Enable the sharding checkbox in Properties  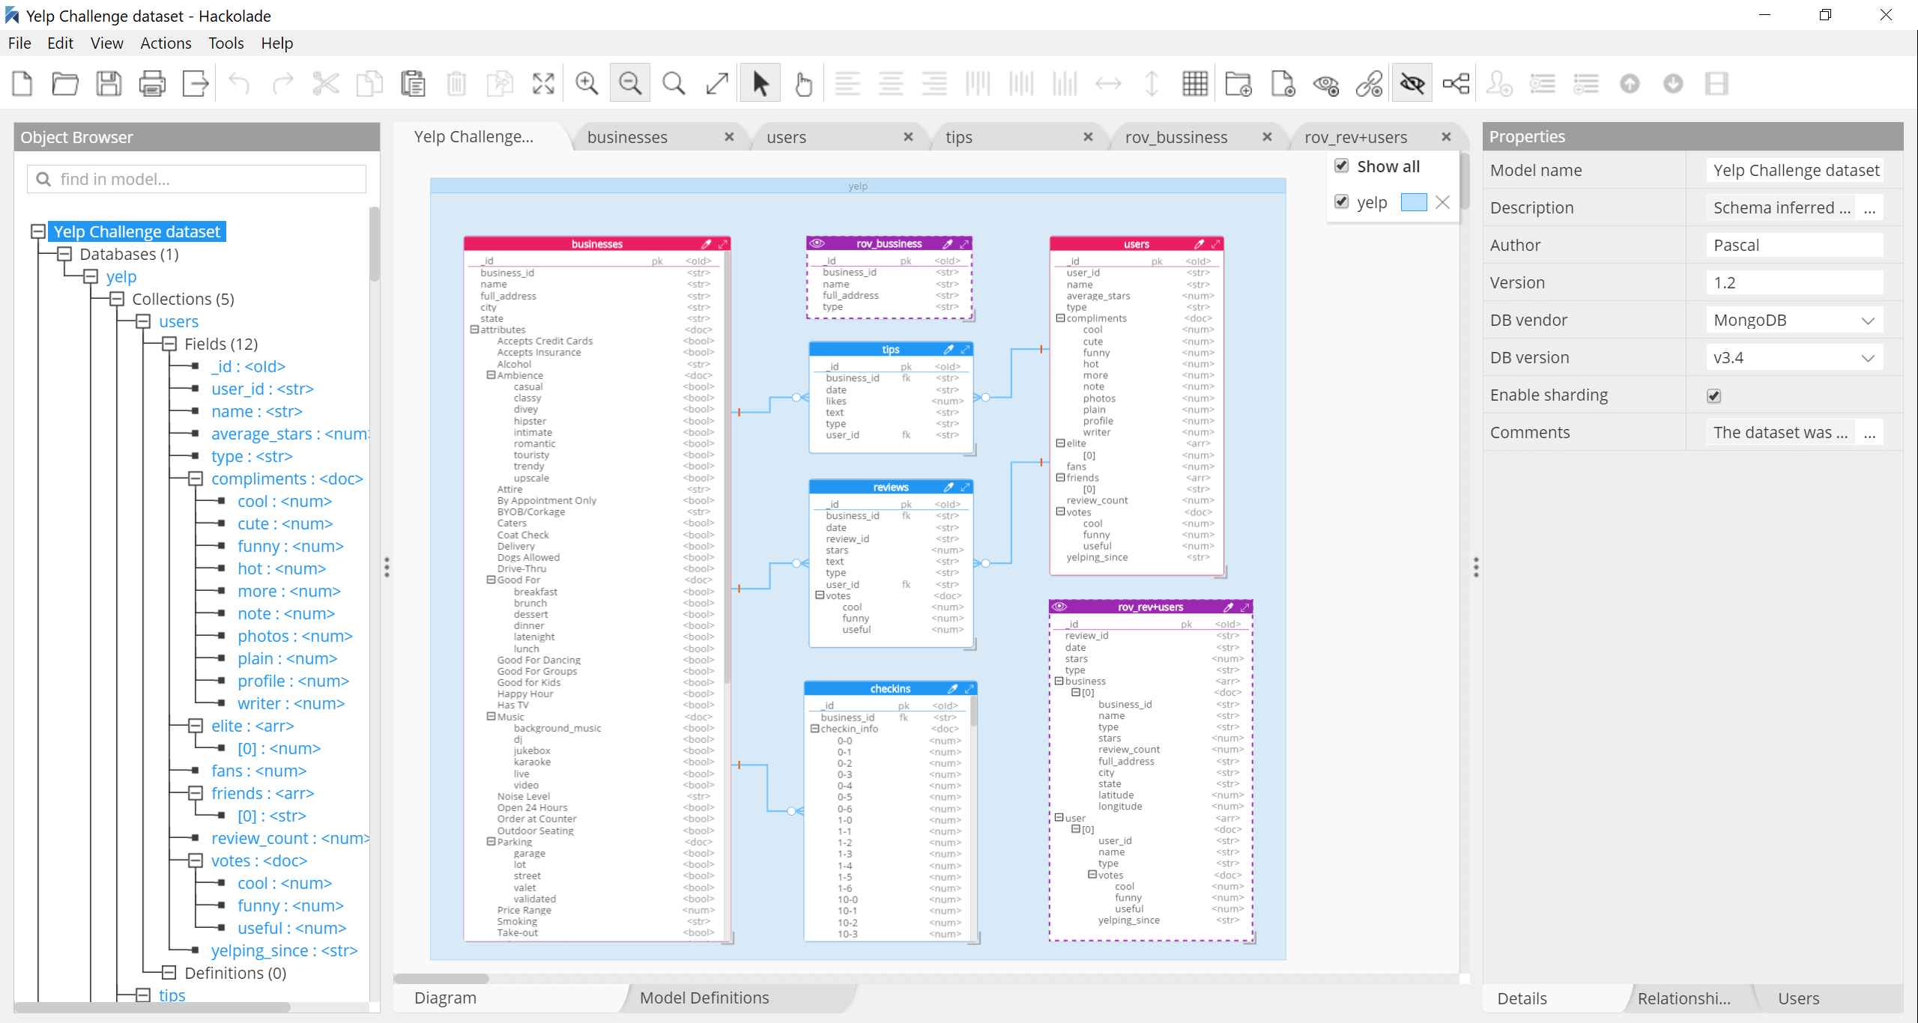pyautogui.click(x=1715, y=395)
